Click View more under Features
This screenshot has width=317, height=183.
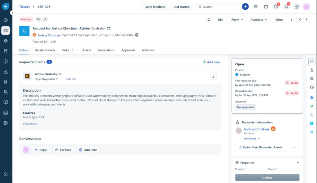(30, 124)
